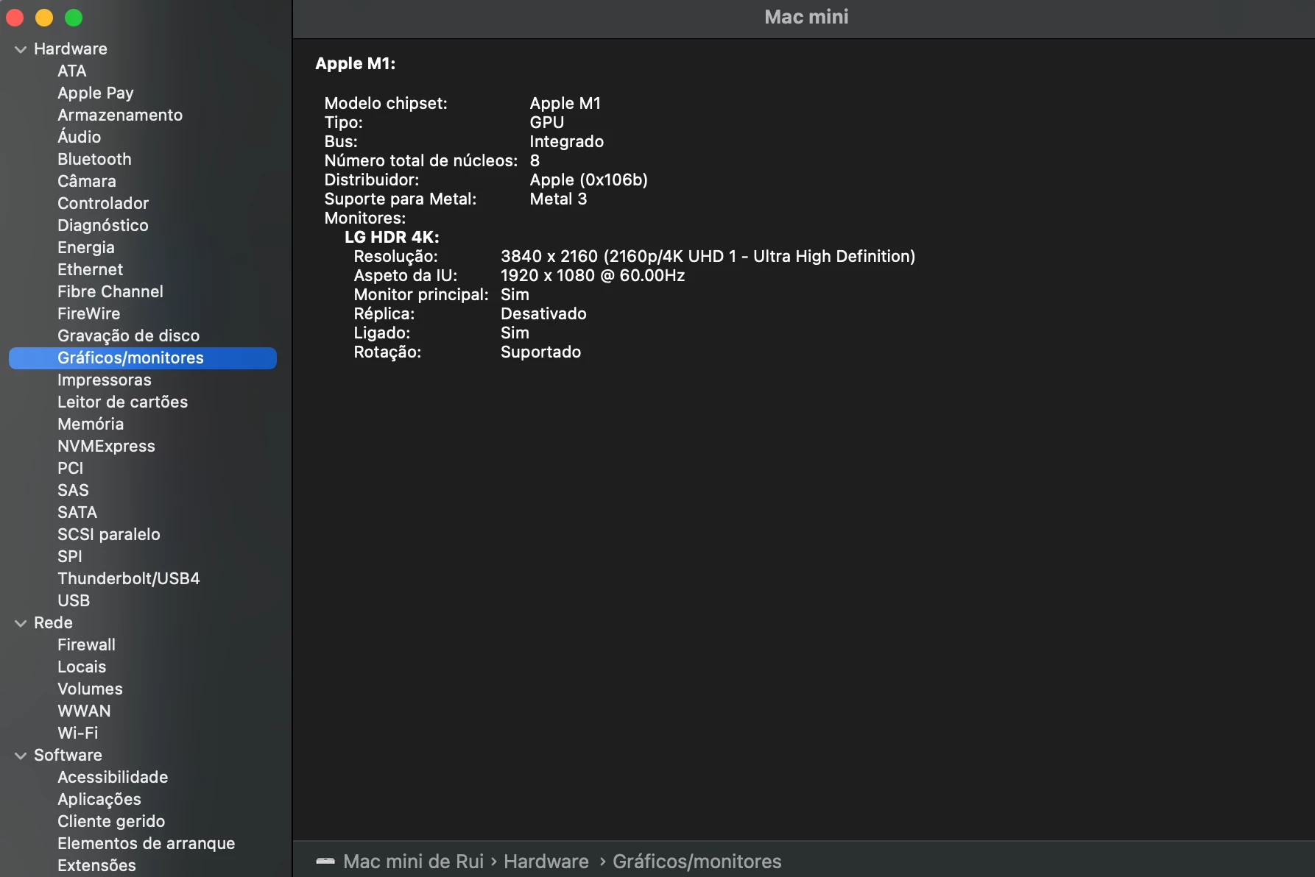Select Câmara in the hardware list

[x=87, y=181]
